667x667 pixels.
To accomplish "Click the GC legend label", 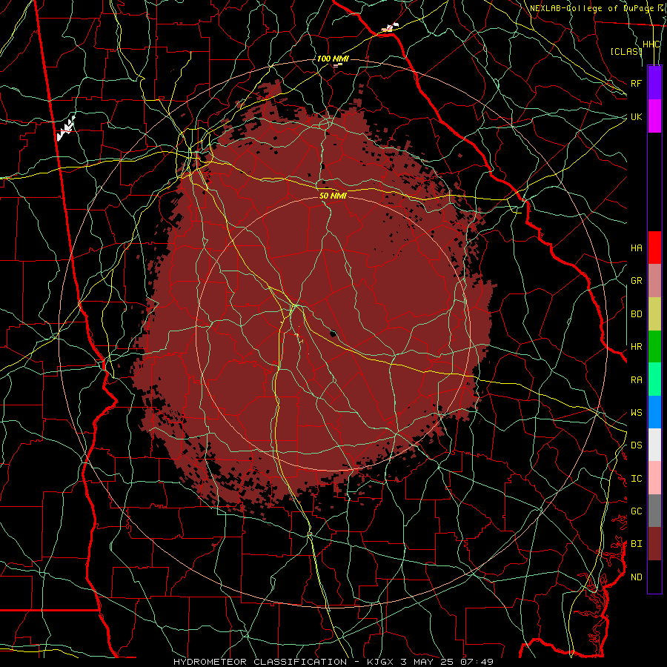I will [x=636, y=511].
